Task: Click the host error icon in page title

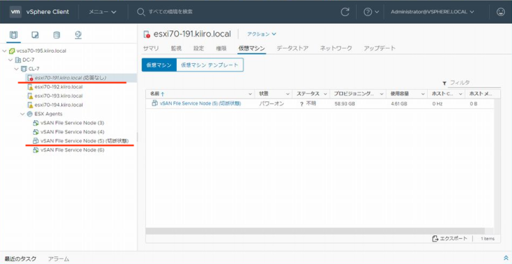Action: click(x=147, y=34)
